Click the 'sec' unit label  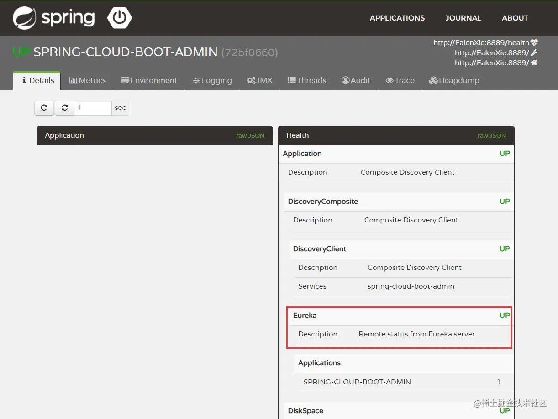[120, 108]
